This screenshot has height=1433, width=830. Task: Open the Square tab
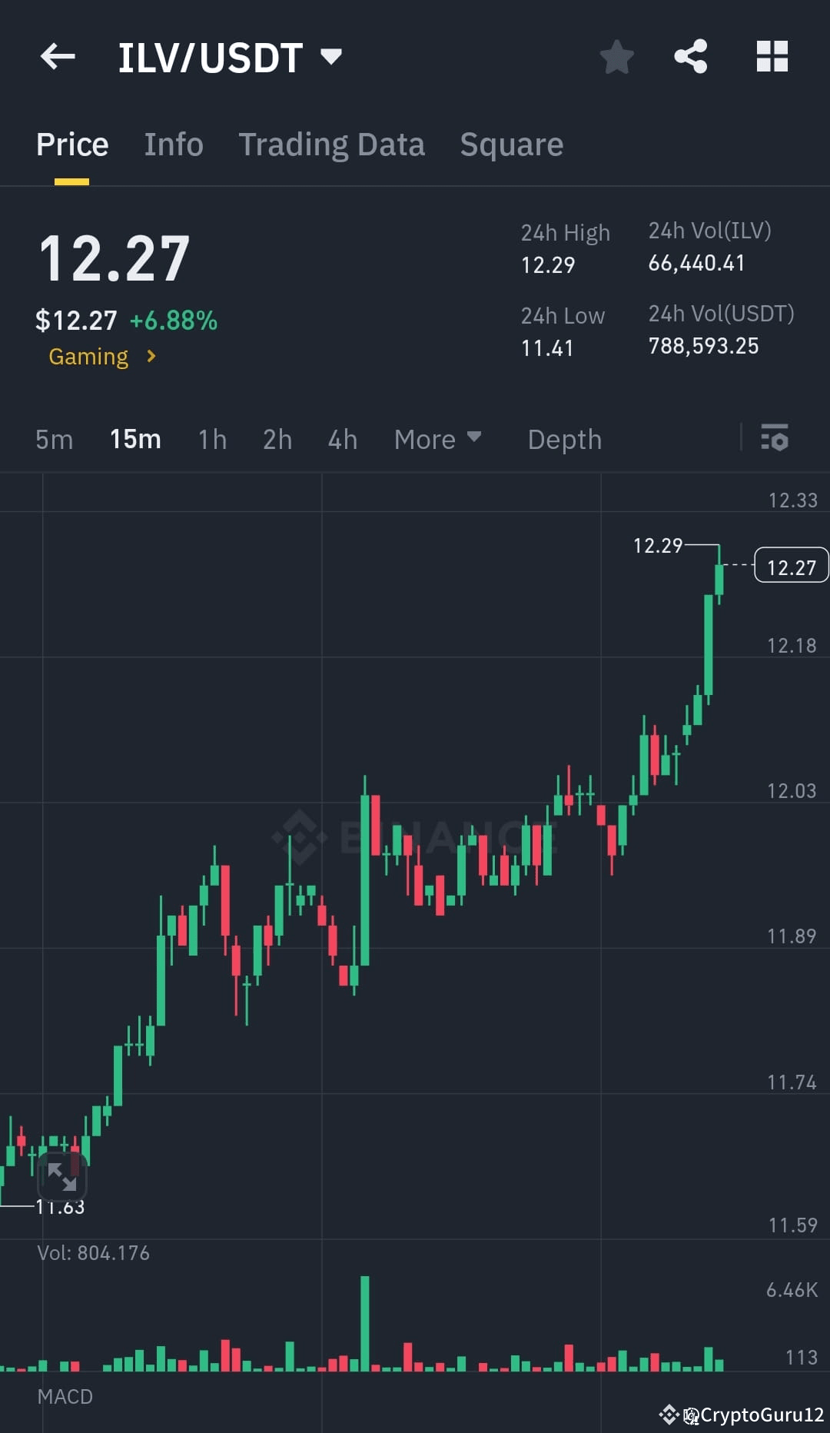pyautogui.click(x=511, y=144)
